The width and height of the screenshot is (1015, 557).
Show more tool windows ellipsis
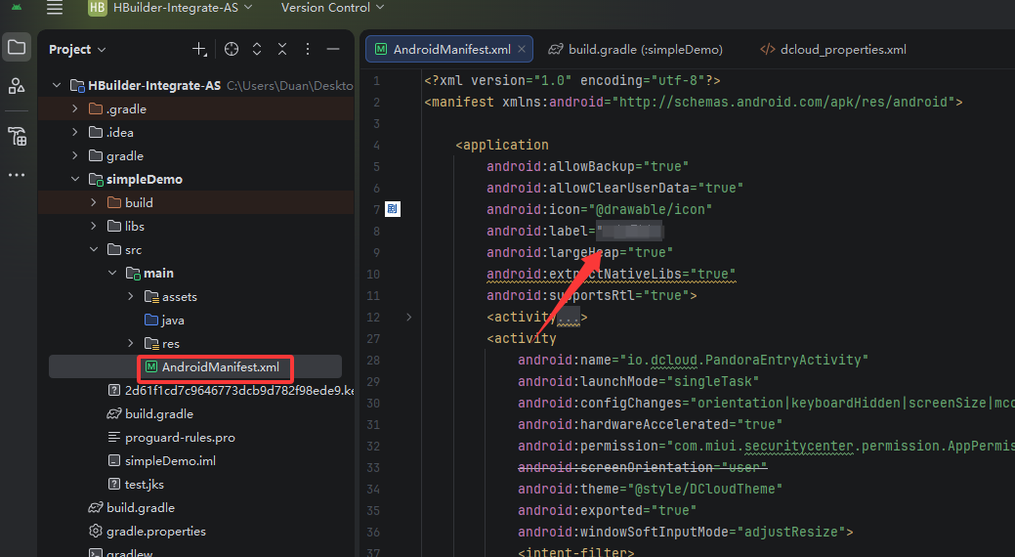[x=17, y=175]
